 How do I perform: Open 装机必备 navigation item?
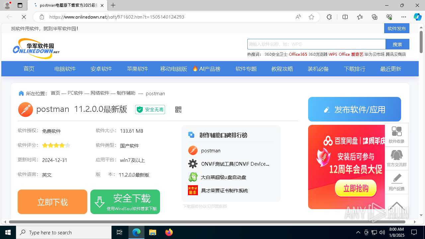coord(318,69)
